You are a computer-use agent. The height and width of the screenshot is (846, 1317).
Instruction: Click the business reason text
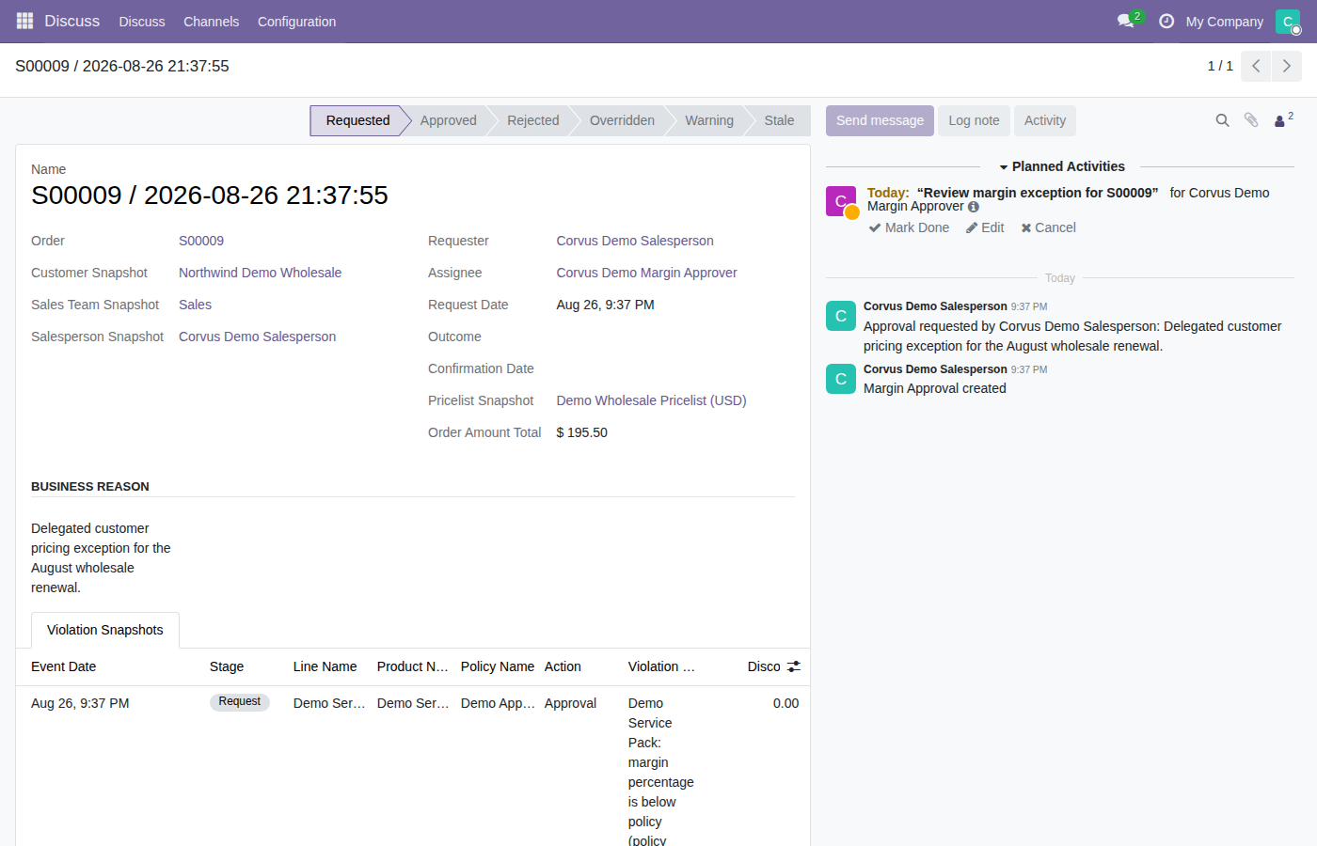click(101, 557)
